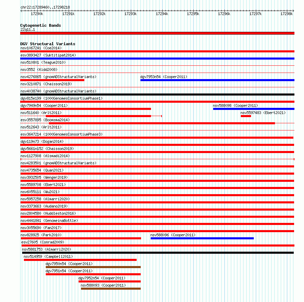
Task: Select nsv5957258 (Almarri2020) label
Action: (45, 199)
